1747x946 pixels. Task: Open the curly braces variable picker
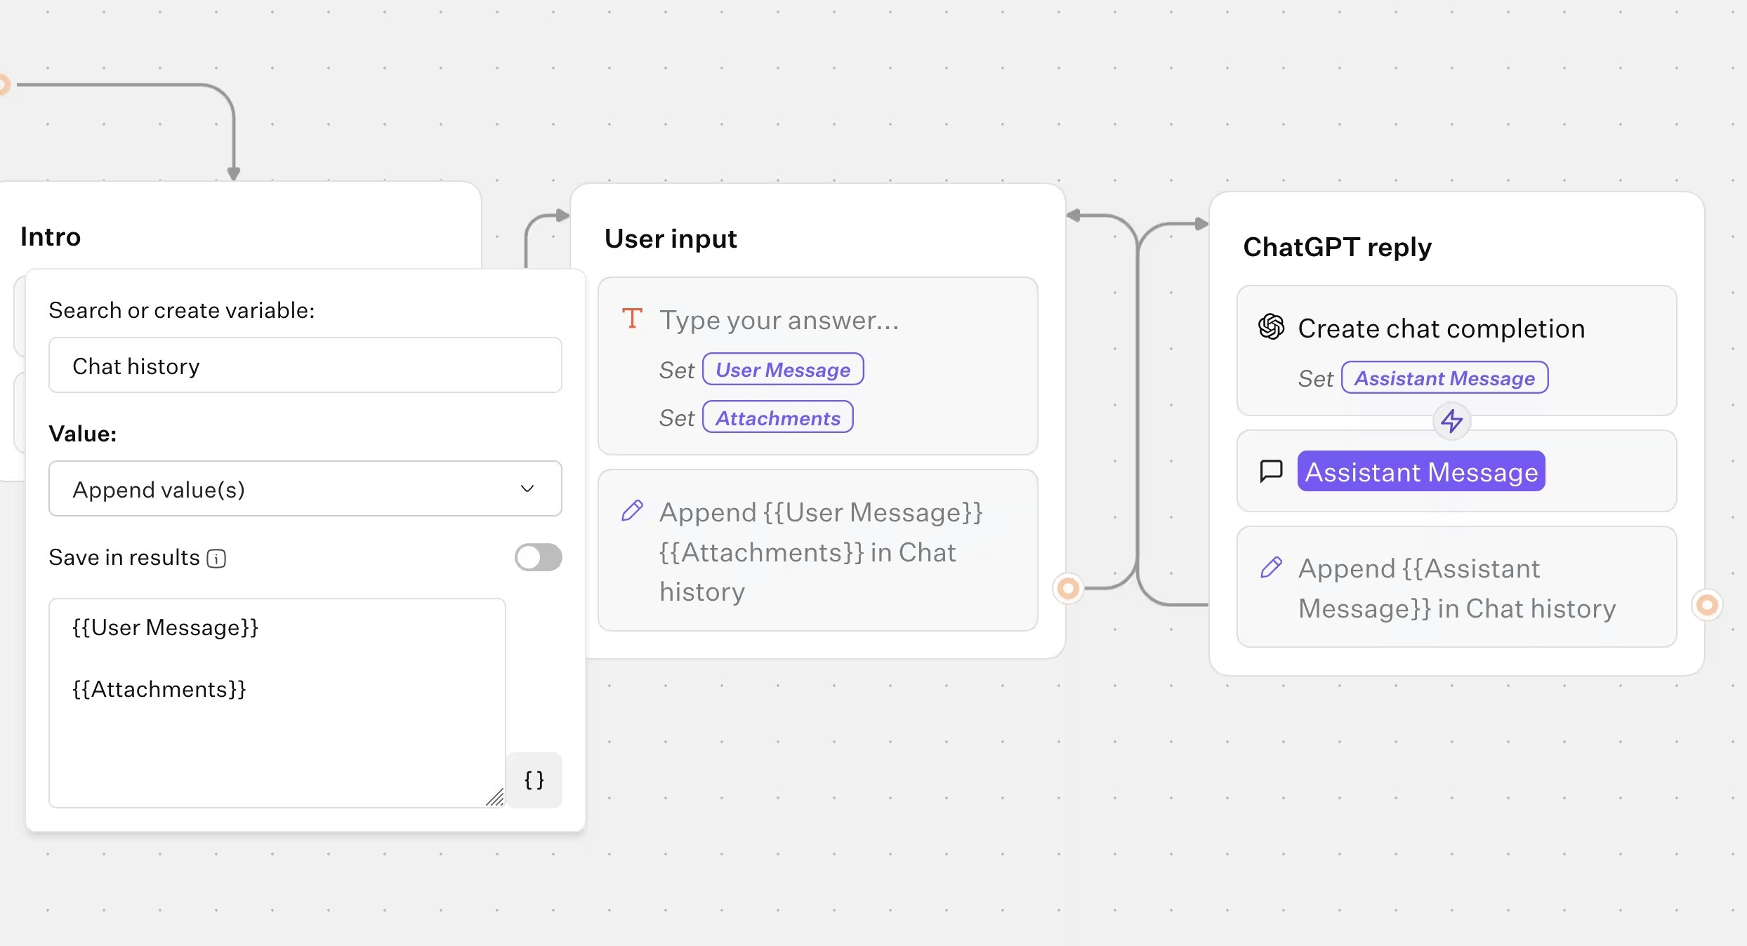point(534,780)
